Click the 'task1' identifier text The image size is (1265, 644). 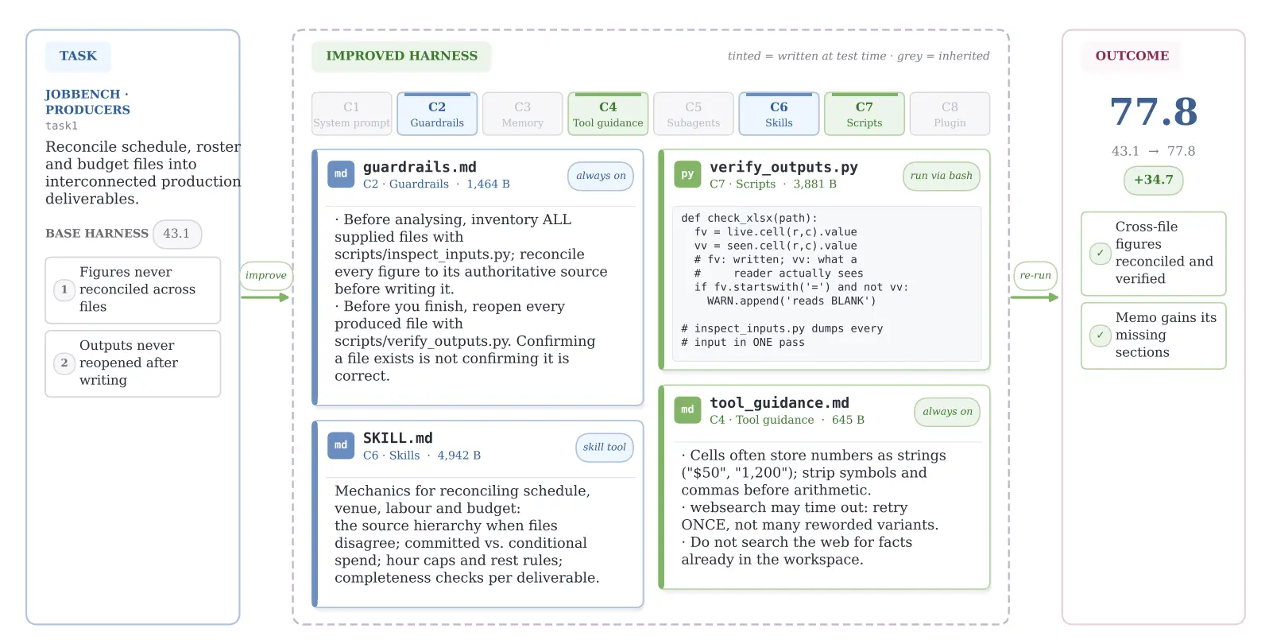62,126
